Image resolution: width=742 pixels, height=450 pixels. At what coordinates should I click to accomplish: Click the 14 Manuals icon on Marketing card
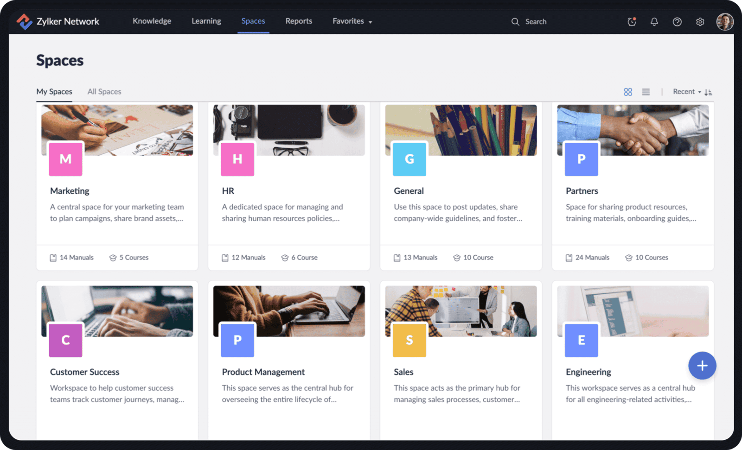tap(53, 257)
